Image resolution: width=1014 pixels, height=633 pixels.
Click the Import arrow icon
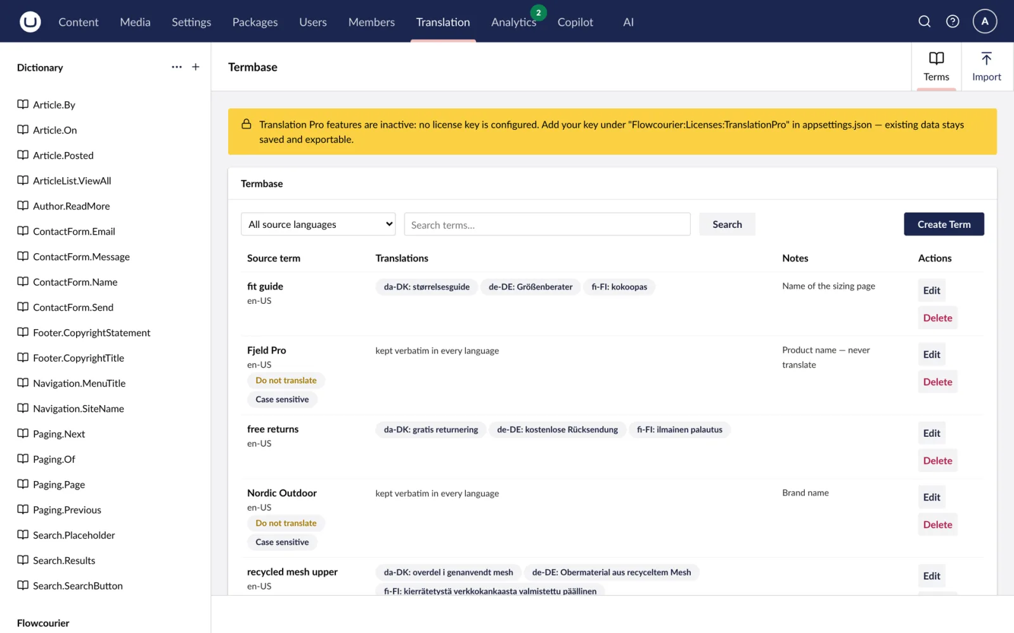point(986,58)
